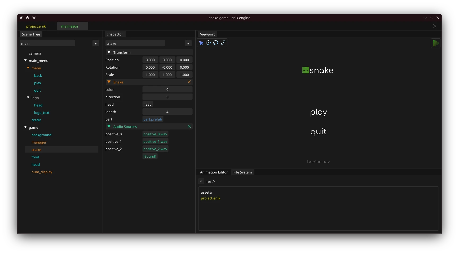Open part.prefab from the Inspector
The height and width of the screenshot is (254, 459).
(153, 119)
